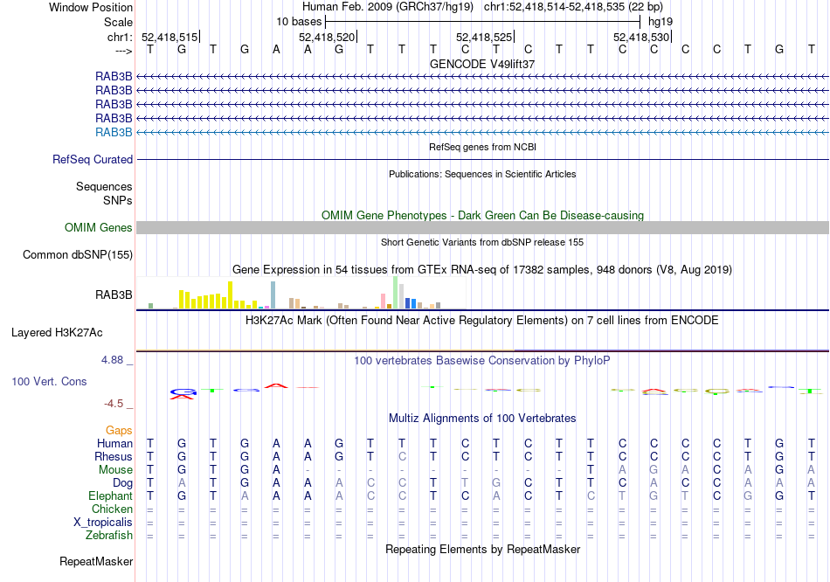This screenshot has width=830, height=582.
Task: Click the orange Gaps label
Action: pyautogui.click(x=119, y=431)
